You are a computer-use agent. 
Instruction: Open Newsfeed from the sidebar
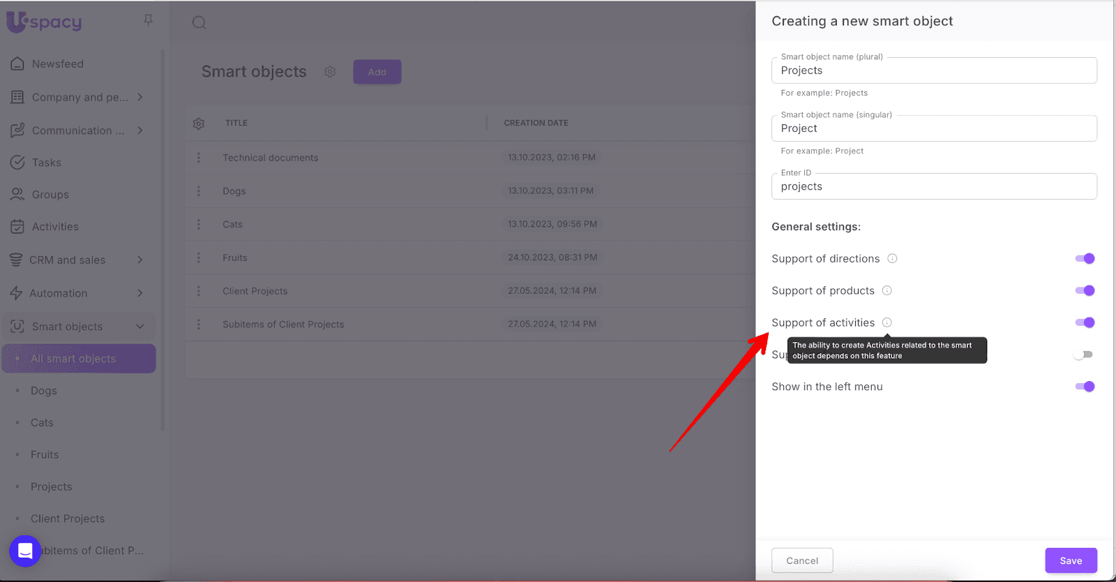pyautogui.click(x=57, y=64)
